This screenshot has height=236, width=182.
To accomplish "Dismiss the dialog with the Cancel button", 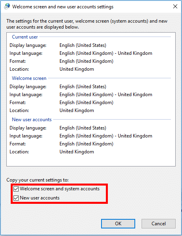I will 159,224.
